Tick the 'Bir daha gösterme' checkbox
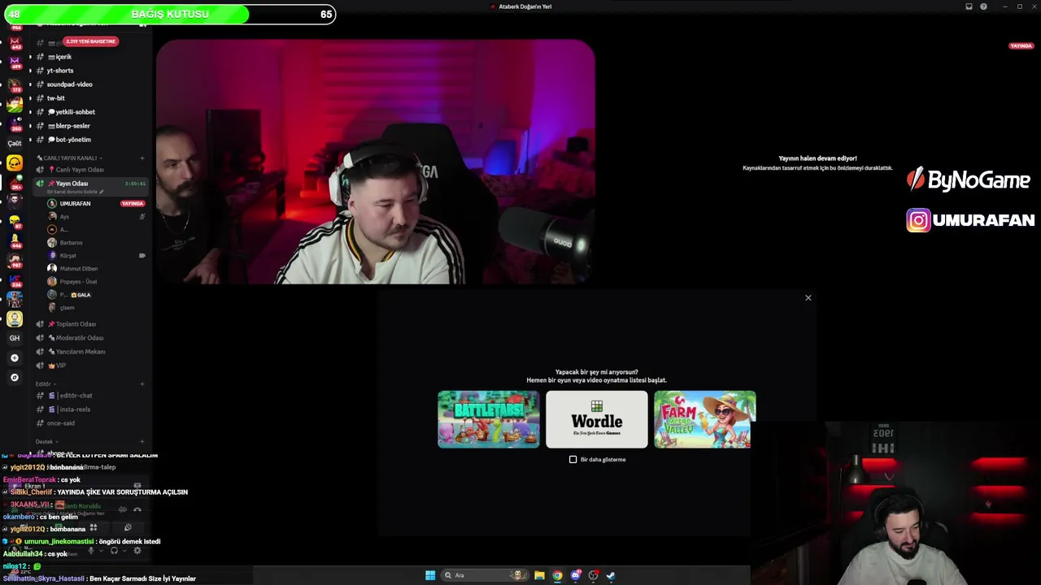Image resolution: width=1041 pixels, height=585 pixels. [x=573, y=460]
